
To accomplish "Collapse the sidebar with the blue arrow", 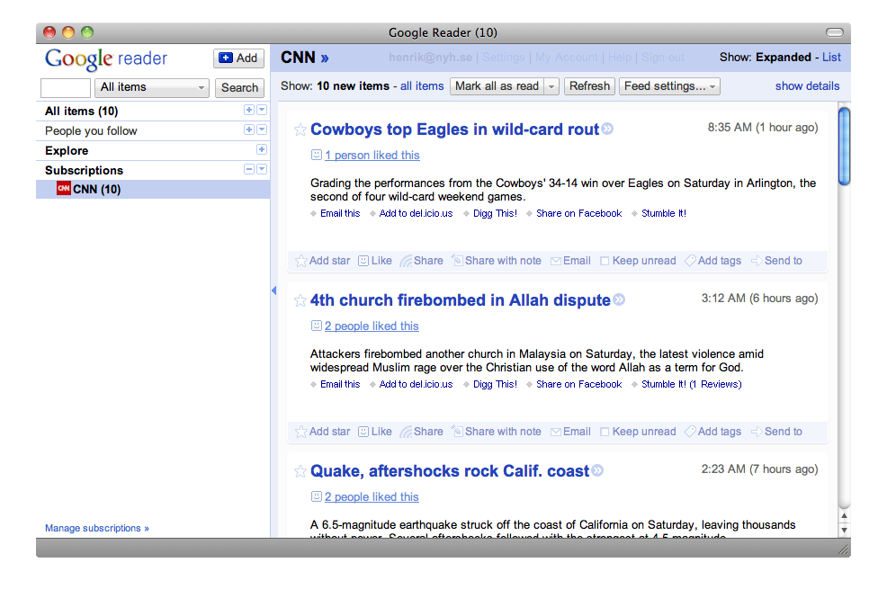I will pos(273,290).
